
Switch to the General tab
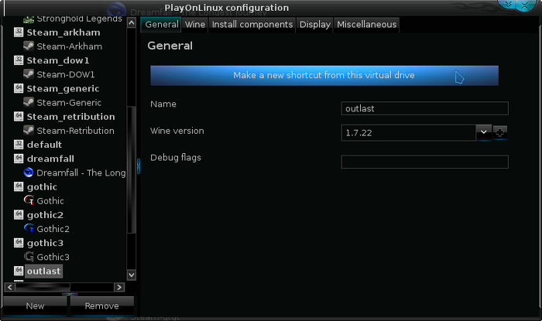point(161,25)
